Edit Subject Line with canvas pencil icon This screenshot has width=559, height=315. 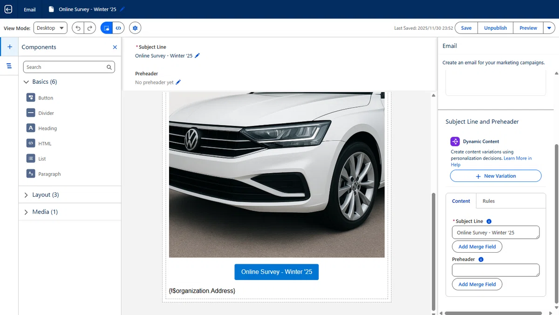point(197,55)
